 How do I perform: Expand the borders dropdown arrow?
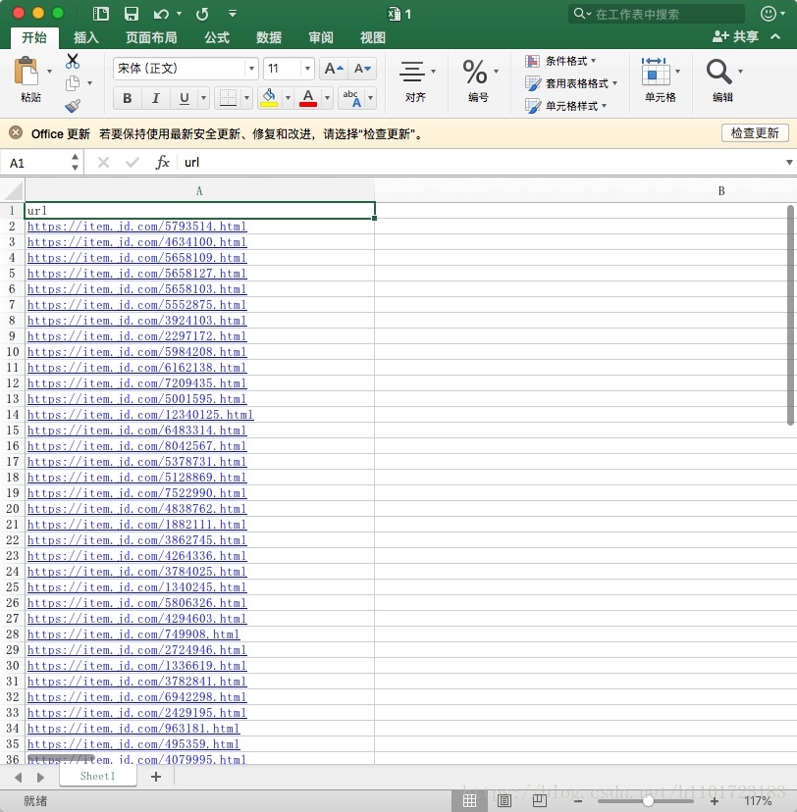point(246,98)
